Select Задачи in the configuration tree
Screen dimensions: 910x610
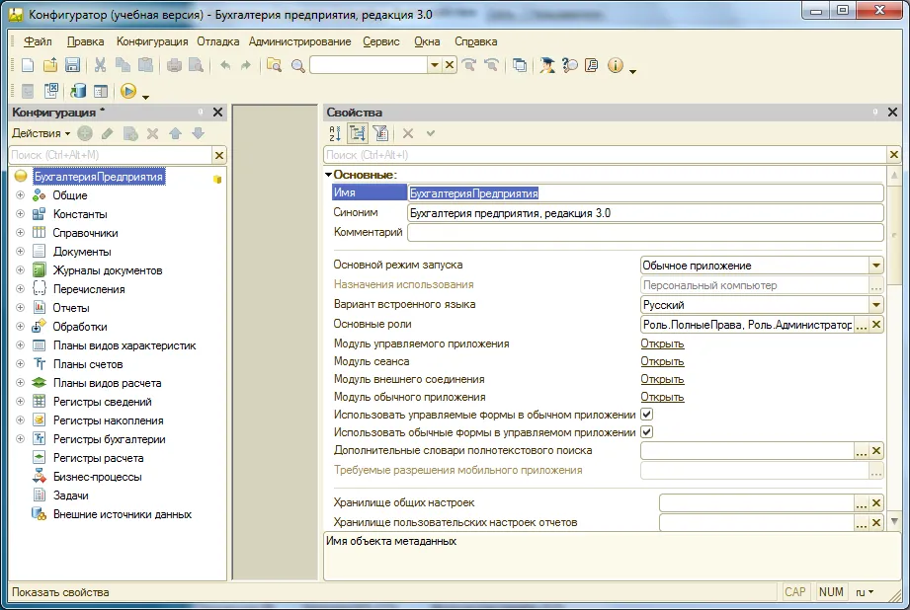coord(71,496)
